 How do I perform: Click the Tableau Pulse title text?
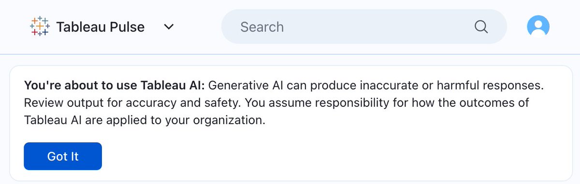(x=101, y=27)
